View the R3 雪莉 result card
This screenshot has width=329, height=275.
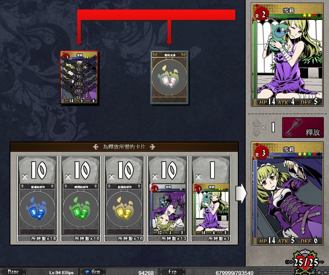(x=287, y=193)
